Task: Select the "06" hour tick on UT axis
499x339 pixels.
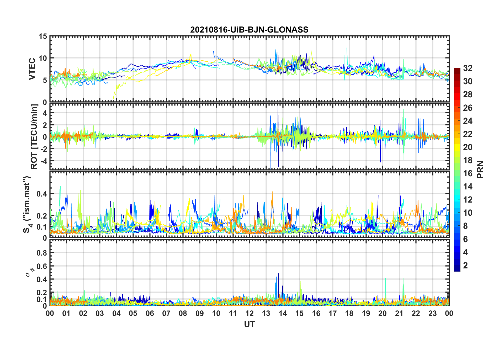Action: tap(150, 313)
